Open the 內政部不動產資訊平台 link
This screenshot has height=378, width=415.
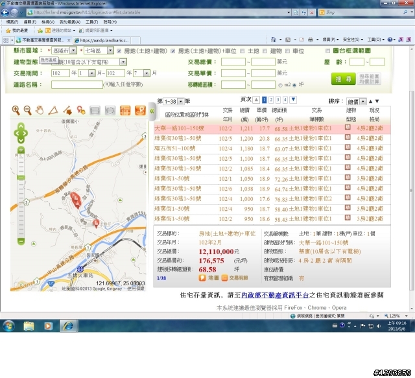point(275,295)
